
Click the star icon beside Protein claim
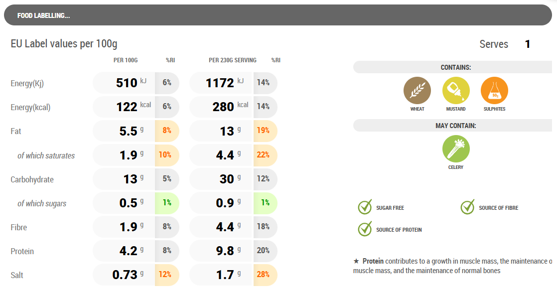pyautogui.click(x=356, y=261)
